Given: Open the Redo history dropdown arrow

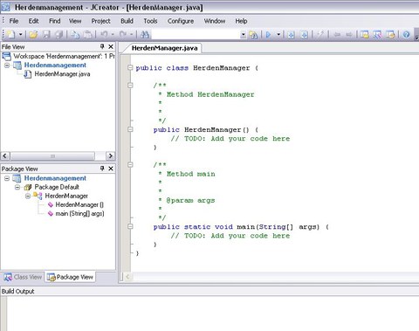Looking at the screenshot, I should (132, 34).
